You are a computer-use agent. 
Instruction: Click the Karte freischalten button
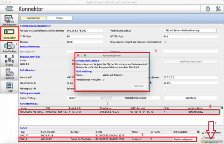[211, 133]
